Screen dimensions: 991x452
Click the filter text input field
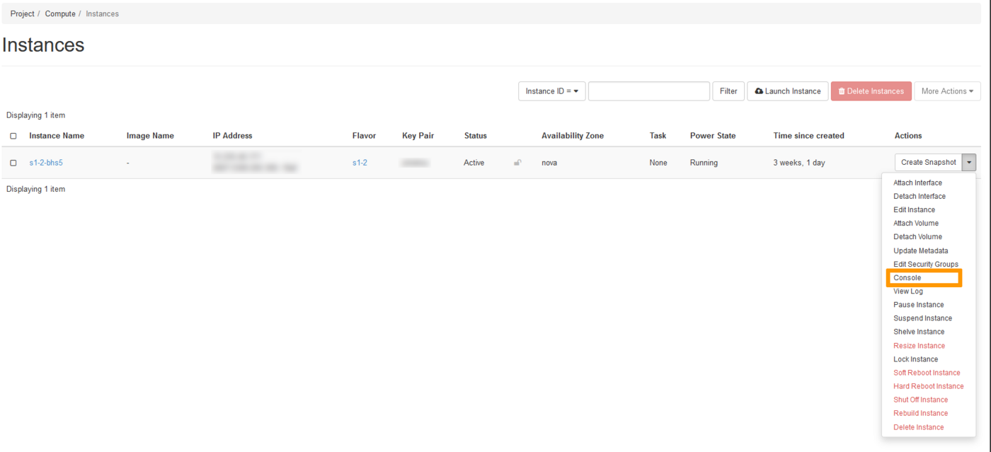648,91
